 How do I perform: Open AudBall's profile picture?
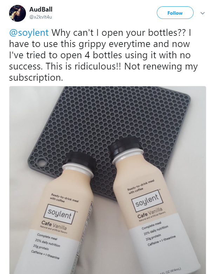pyautogui.click(x=18, y=13)
